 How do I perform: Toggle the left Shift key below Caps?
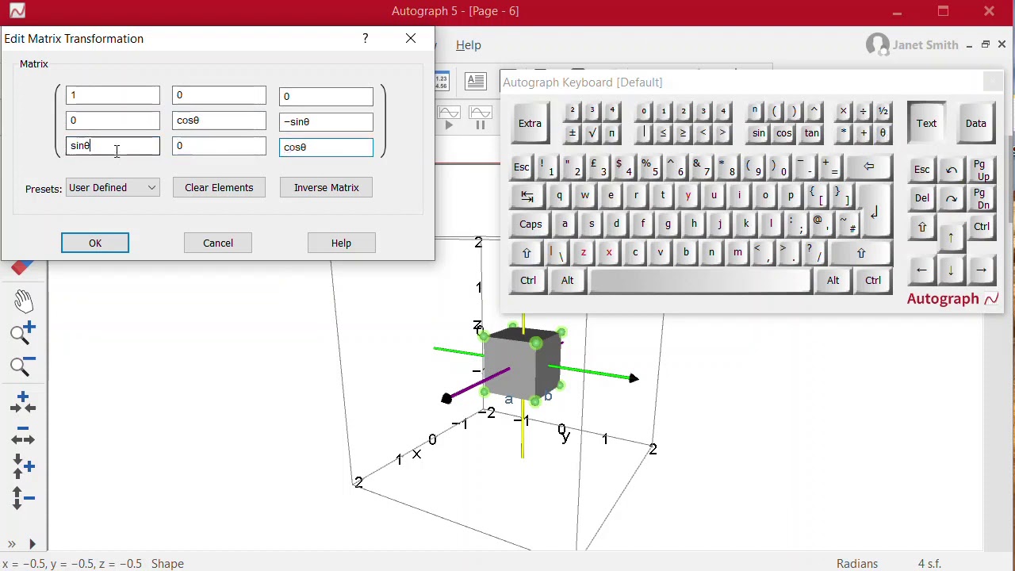(x=527, y=253)
